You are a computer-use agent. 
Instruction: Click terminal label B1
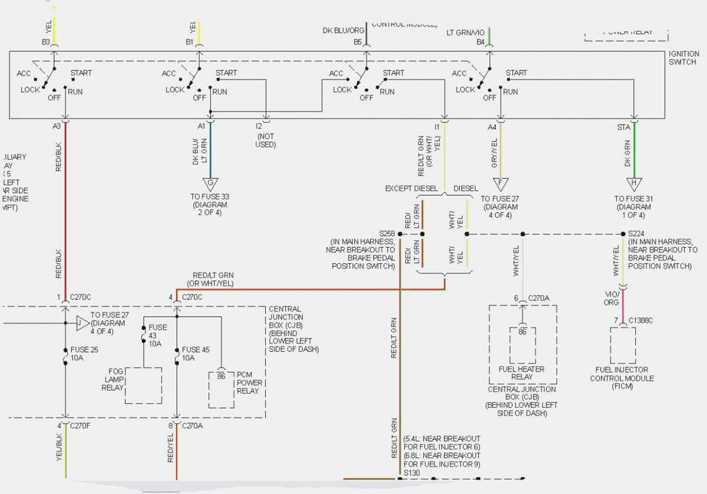pyautogui.click(x=190, y=42)
